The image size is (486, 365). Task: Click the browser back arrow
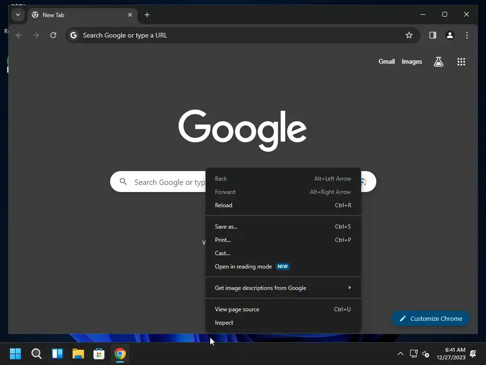coord(19,35)
